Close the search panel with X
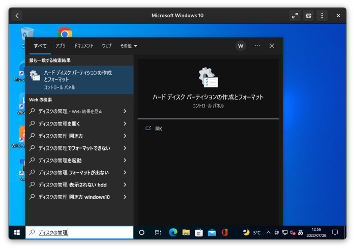Screen dimensions: 355x249 (272, 46)
